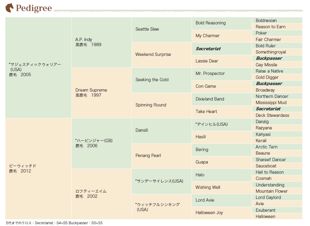The width and height of the screenshot is (310, 226).
Task: Click the マジェスティックウォリアー sire cell
Action: point(38,68)
